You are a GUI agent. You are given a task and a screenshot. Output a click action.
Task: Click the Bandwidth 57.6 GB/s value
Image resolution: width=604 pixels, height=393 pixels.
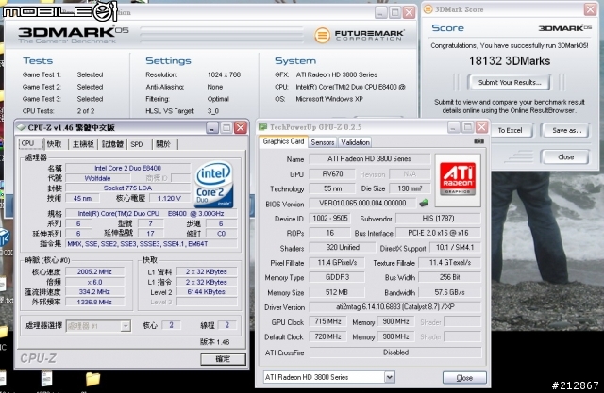(x=449, y=292)
